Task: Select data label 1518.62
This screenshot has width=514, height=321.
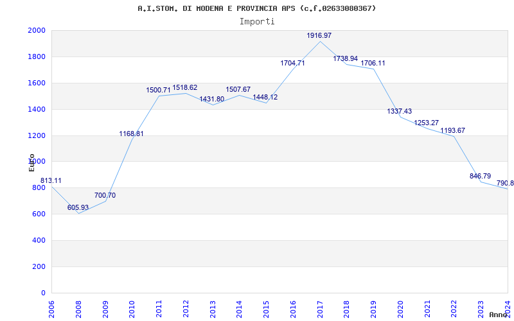Action: click(185, 88)
